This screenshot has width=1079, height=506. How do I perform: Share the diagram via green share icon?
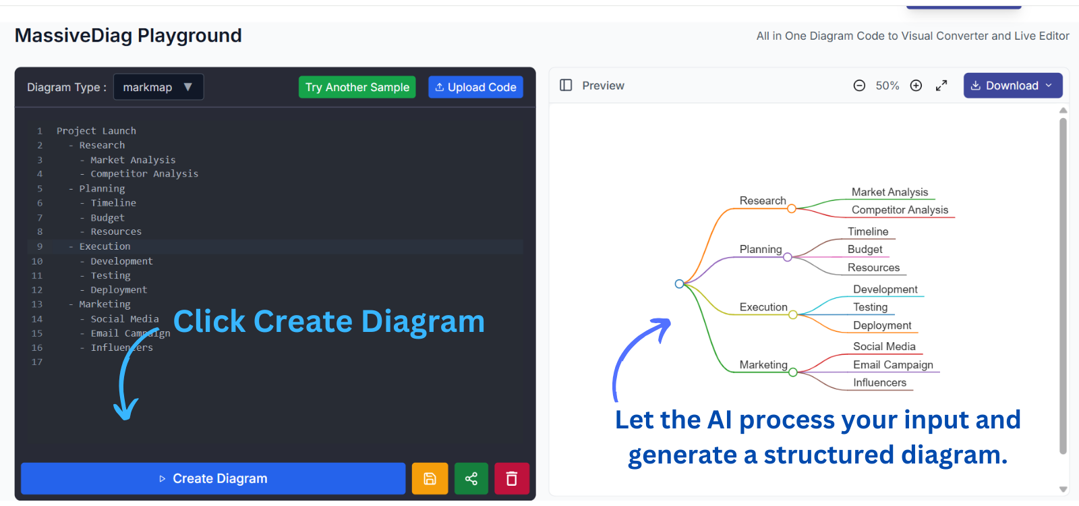[471, 478]
